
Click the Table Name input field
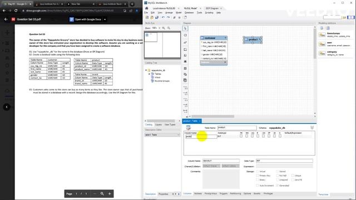tap(237, 128)
